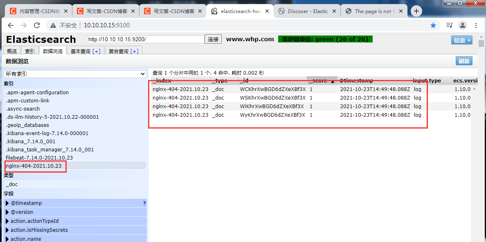Select the .kibana_7.14.0_001 index
The image size is (486, 242).
[75, 142]
